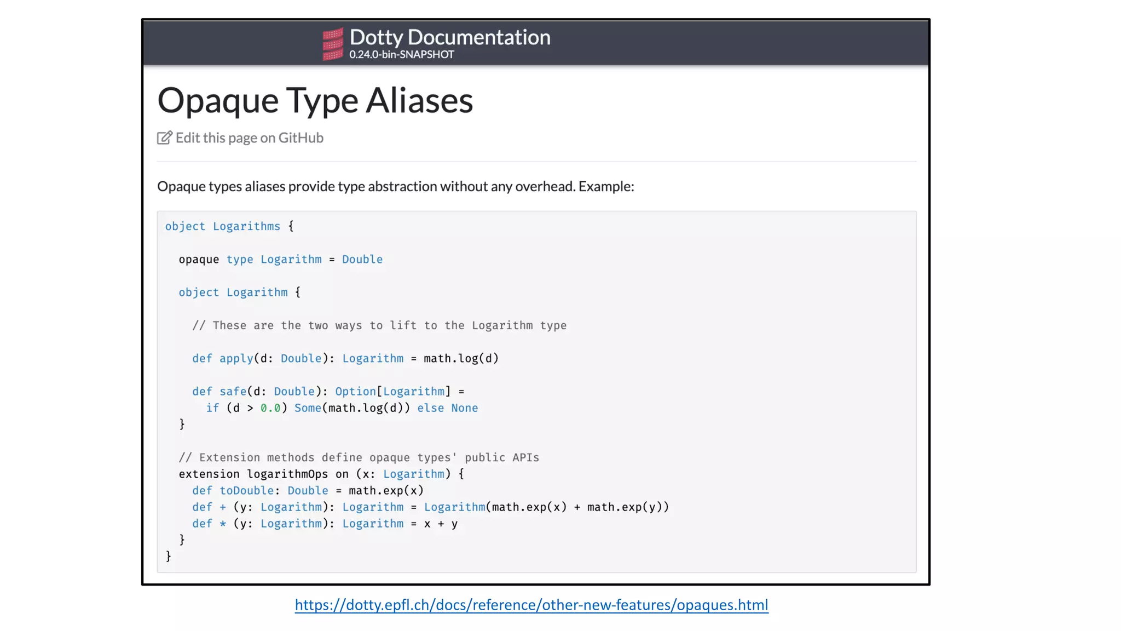Open the dotty.epfl.ch opaques.html URL
This screenshot has width=1121, height=631.
coord(531,605)
